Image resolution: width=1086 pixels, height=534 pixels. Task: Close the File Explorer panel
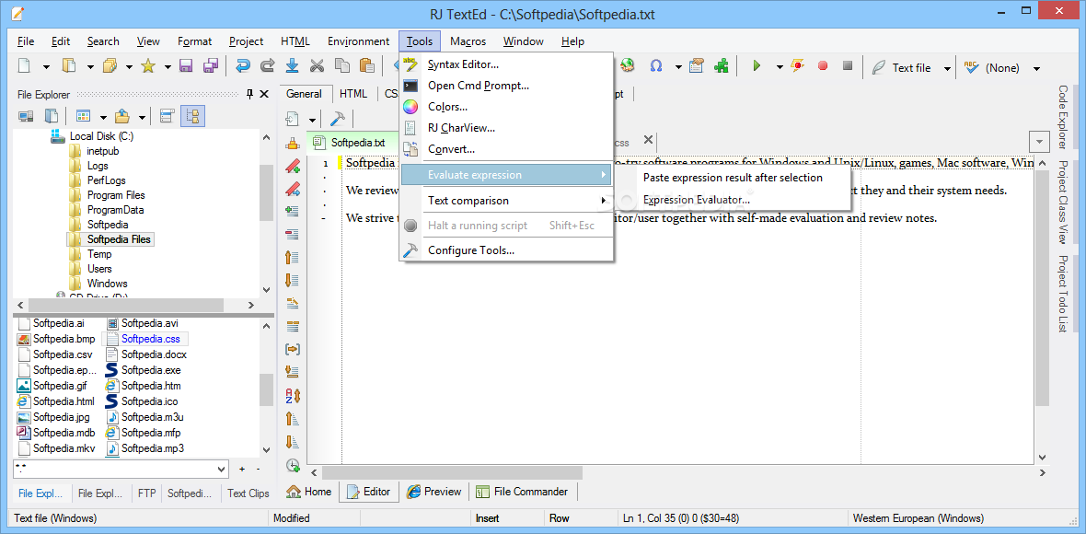point(264,94)
